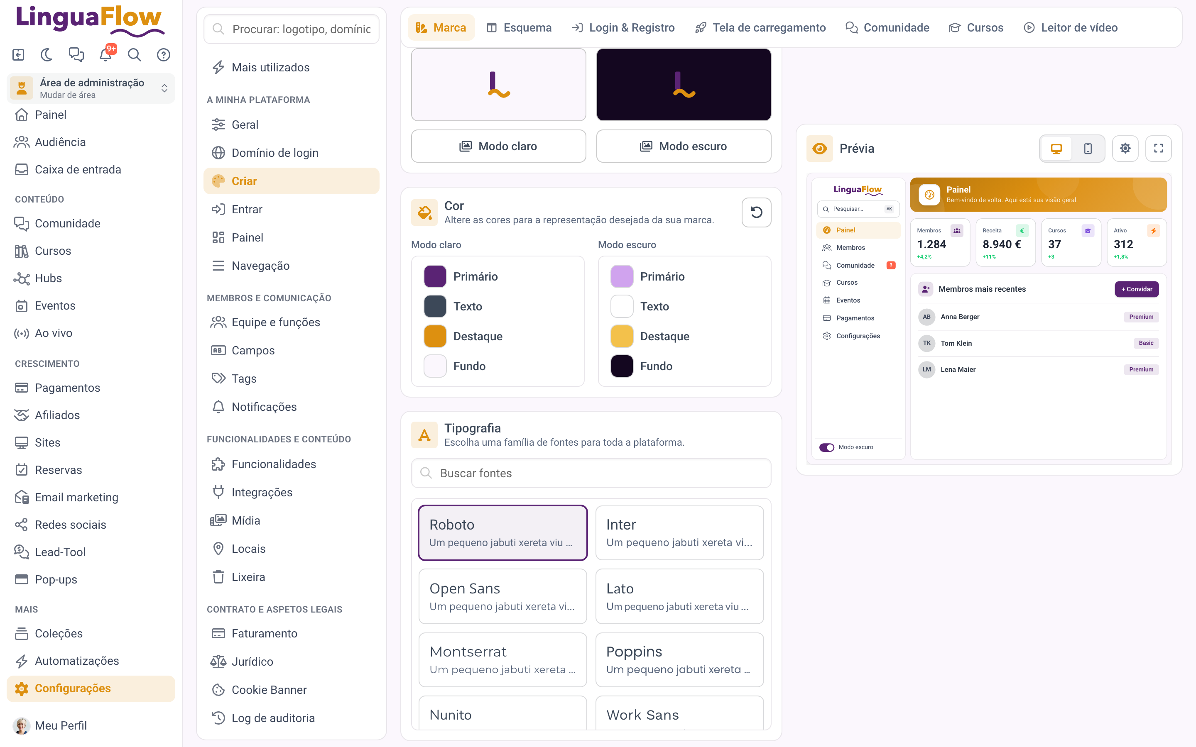
Task: Select the Roboto font card
Action: pos(502,532)
